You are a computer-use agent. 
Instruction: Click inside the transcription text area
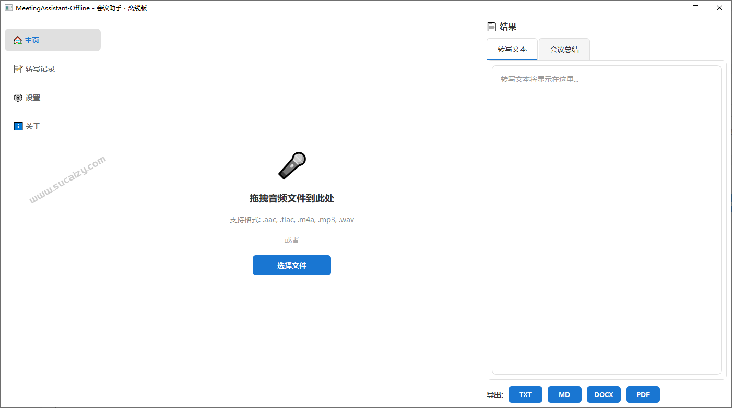tap(606, 219)
